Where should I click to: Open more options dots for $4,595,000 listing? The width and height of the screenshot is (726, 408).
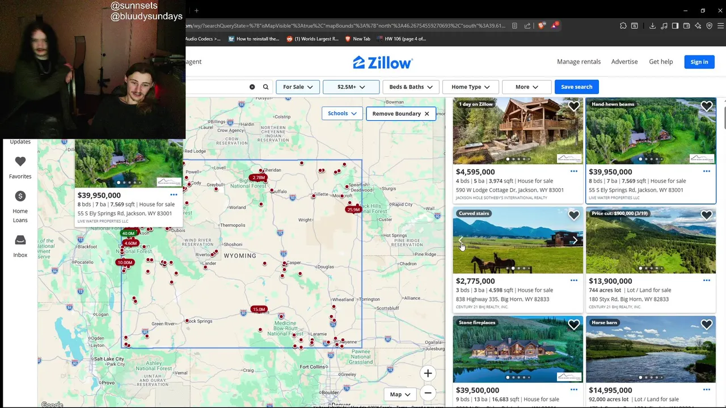(x=574, y=171)
